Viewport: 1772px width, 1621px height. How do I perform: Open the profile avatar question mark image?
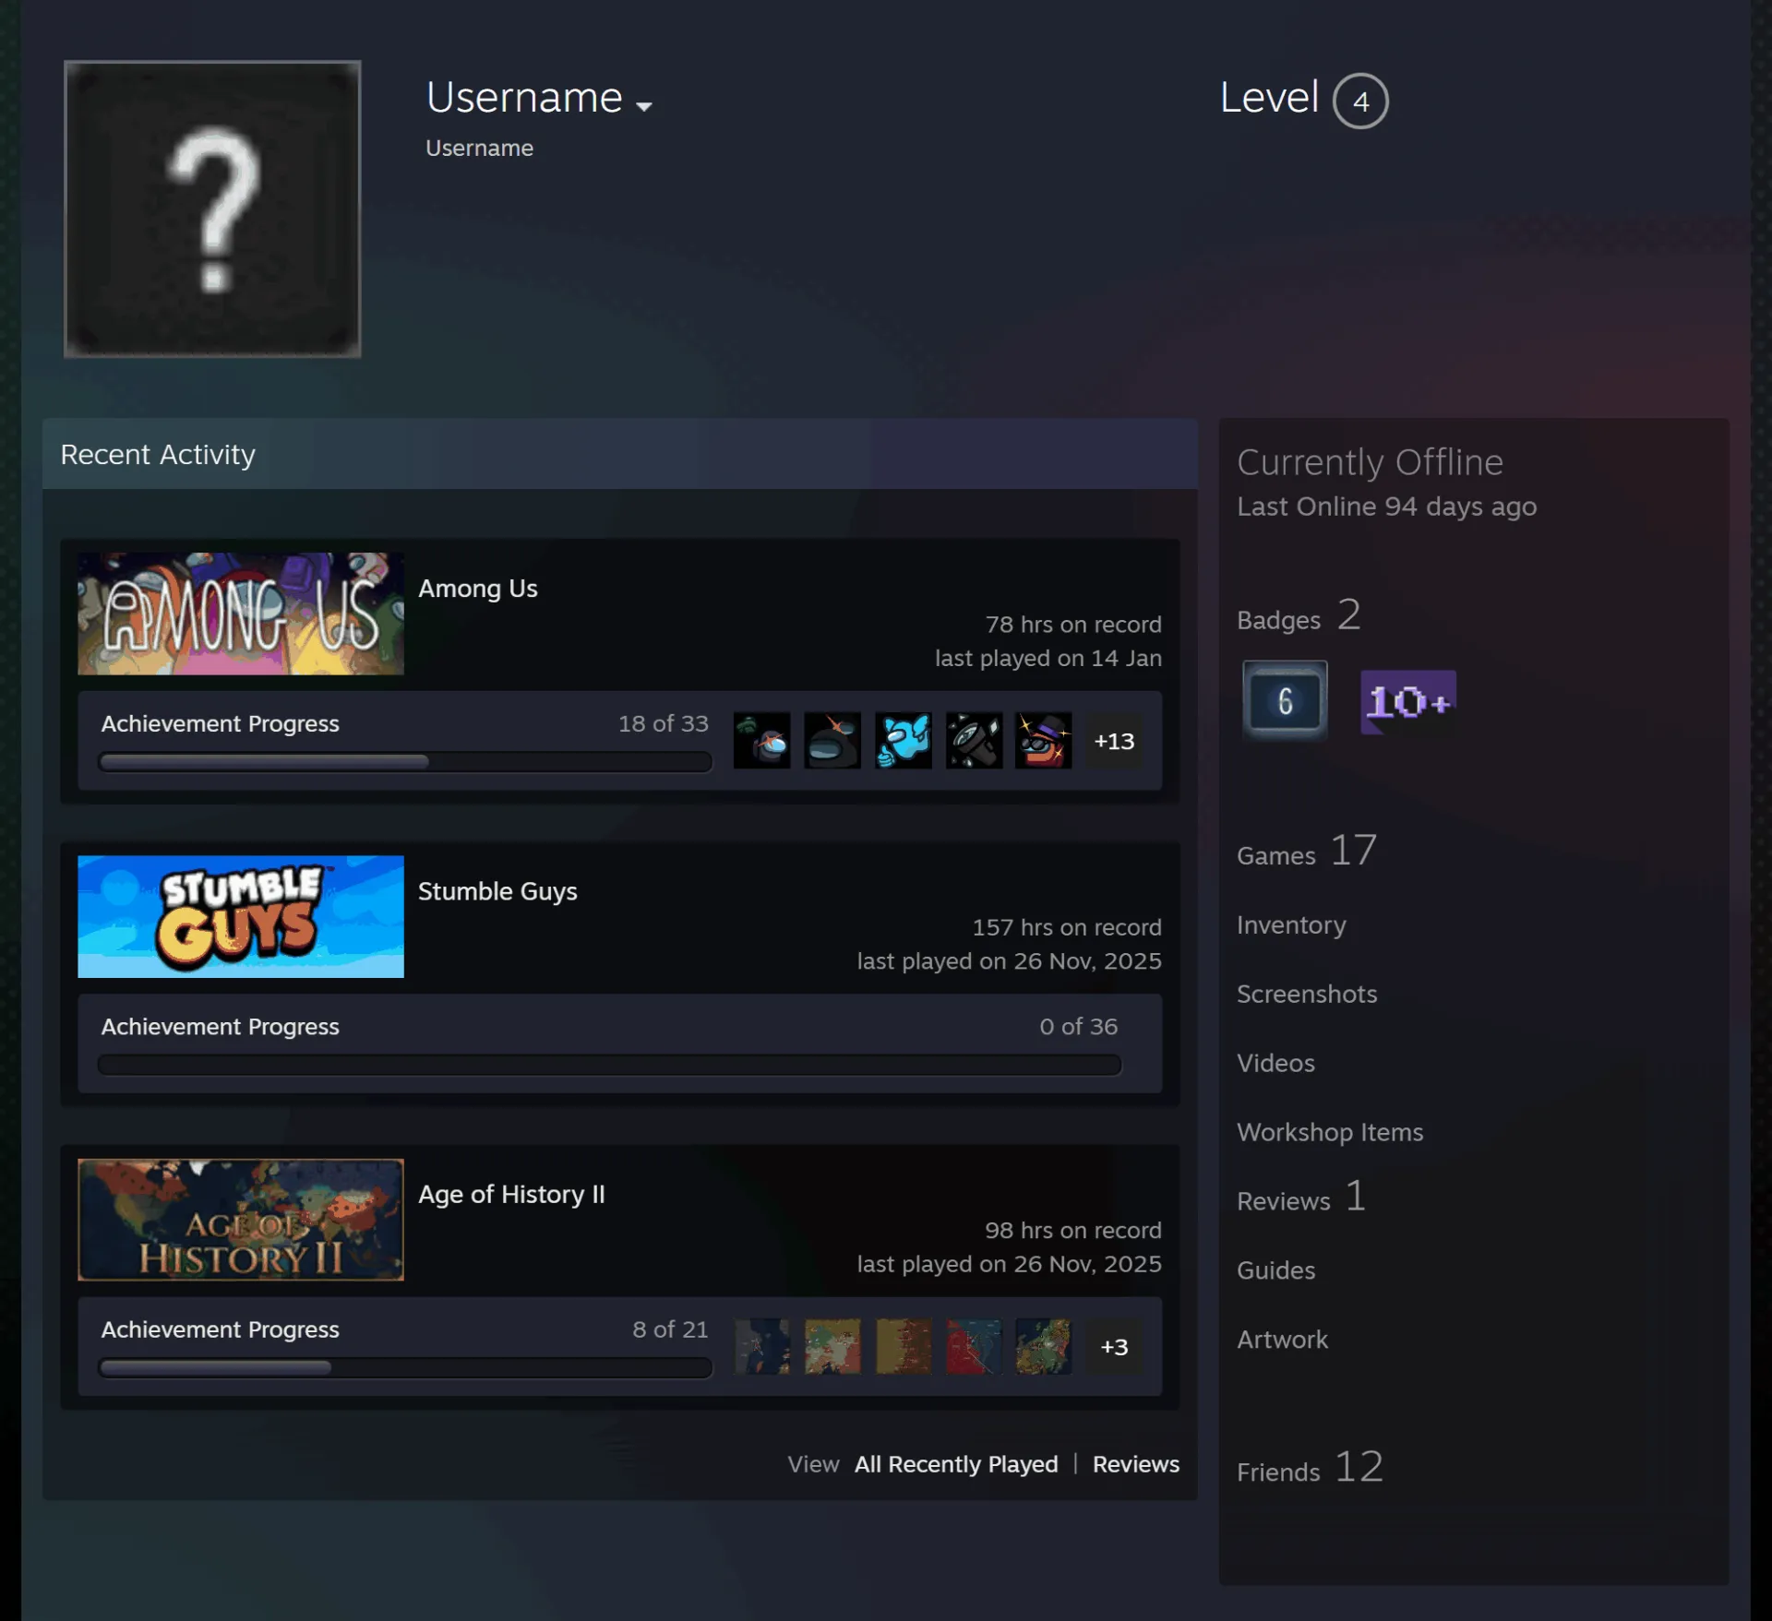click(212, 209)
